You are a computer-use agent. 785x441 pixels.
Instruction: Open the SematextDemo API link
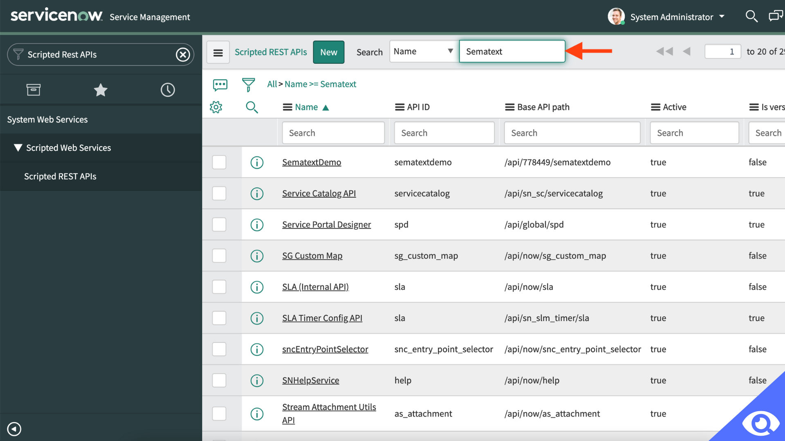[x=312, y=162]
